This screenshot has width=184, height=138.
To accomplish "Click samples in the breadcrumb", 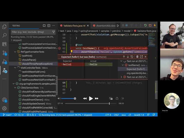I will (105, 31).
